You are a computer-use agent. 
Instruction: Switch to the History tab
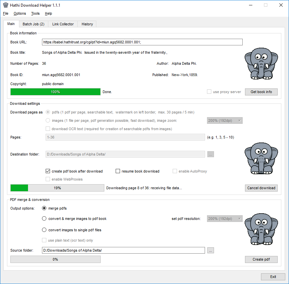pos(87,24)
